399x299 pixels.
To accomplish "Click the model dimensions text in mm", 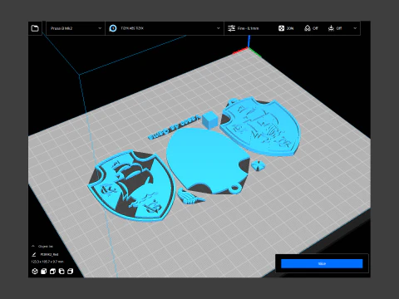I will (47, 262).
